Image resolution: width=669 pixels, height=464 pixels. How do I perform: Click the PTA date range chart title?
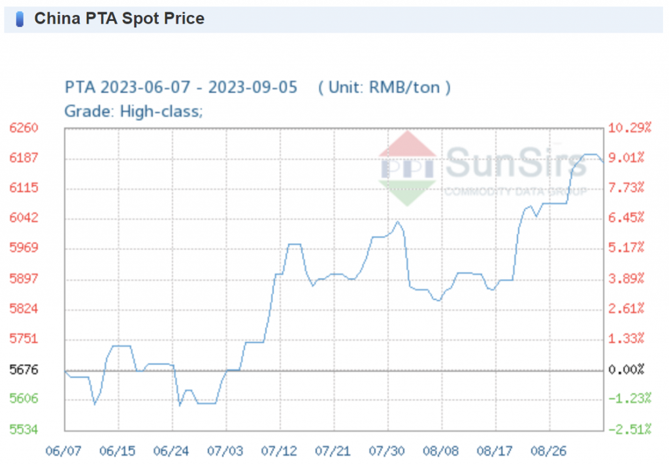coord(181,87)
